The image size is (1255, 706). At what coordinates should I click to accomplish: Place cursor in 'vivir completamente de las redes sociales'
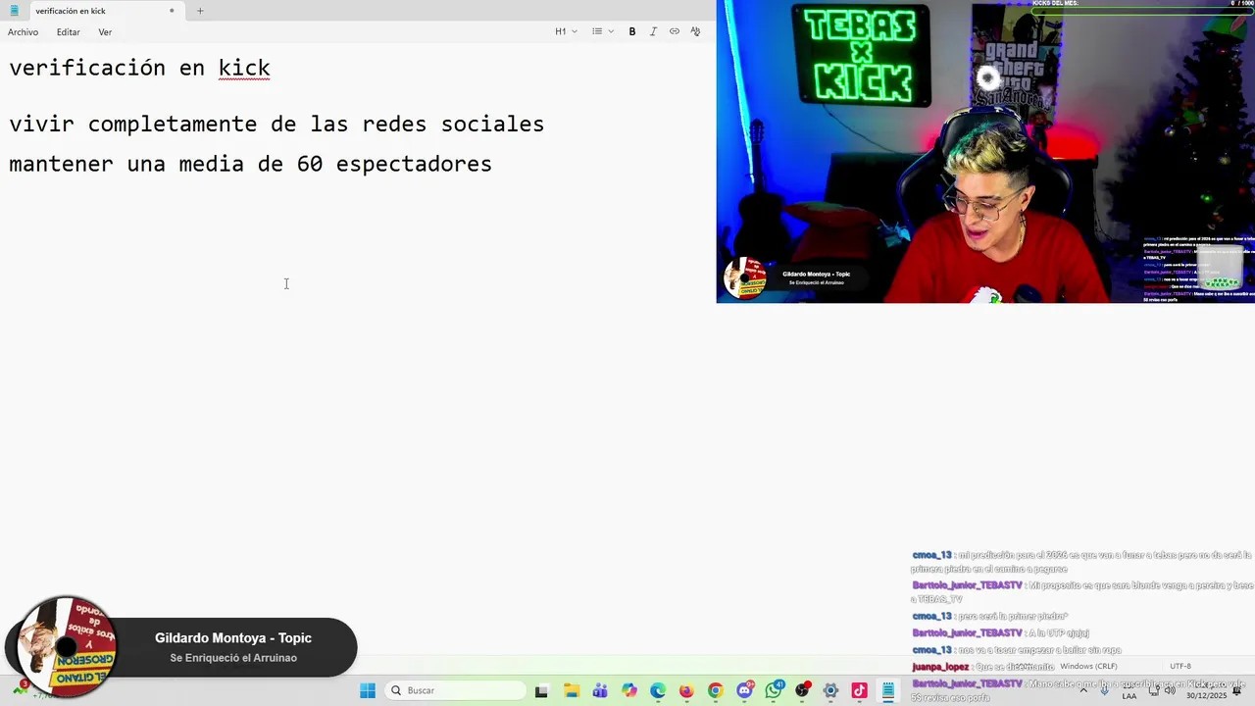coord(276,125)
